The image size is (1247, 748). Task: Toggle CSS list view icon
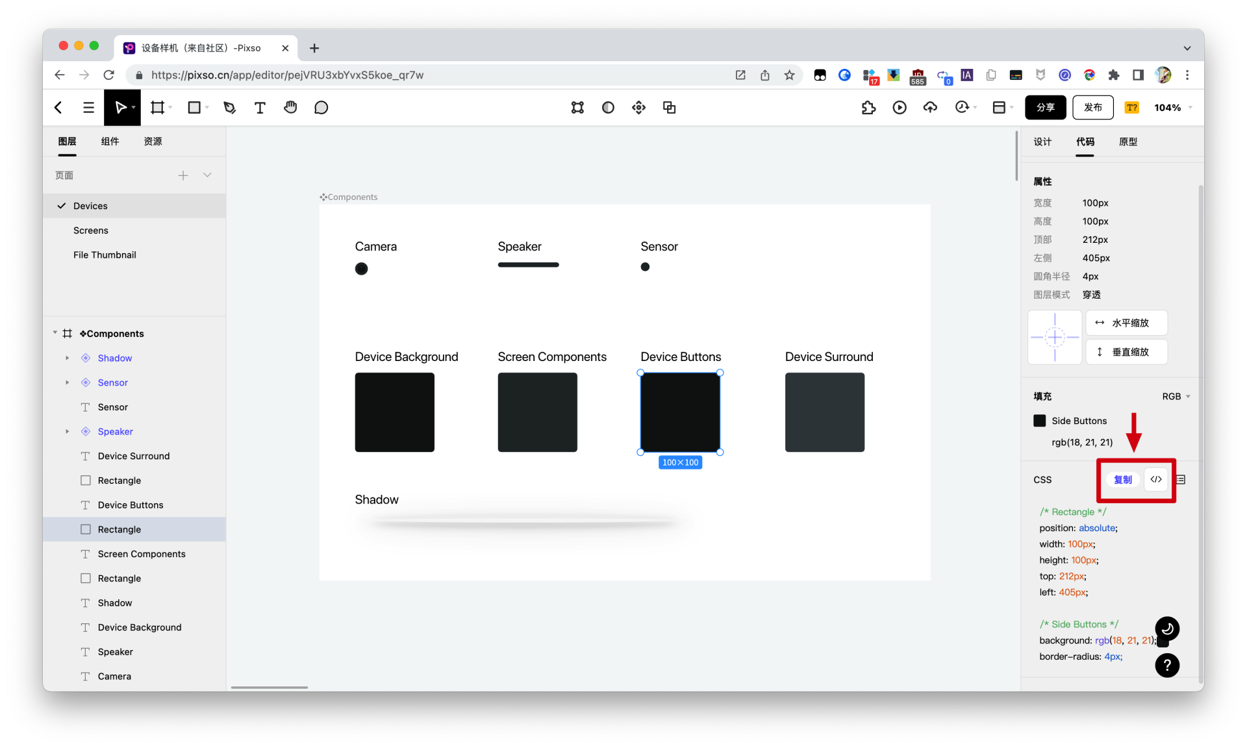[1181, 479]
